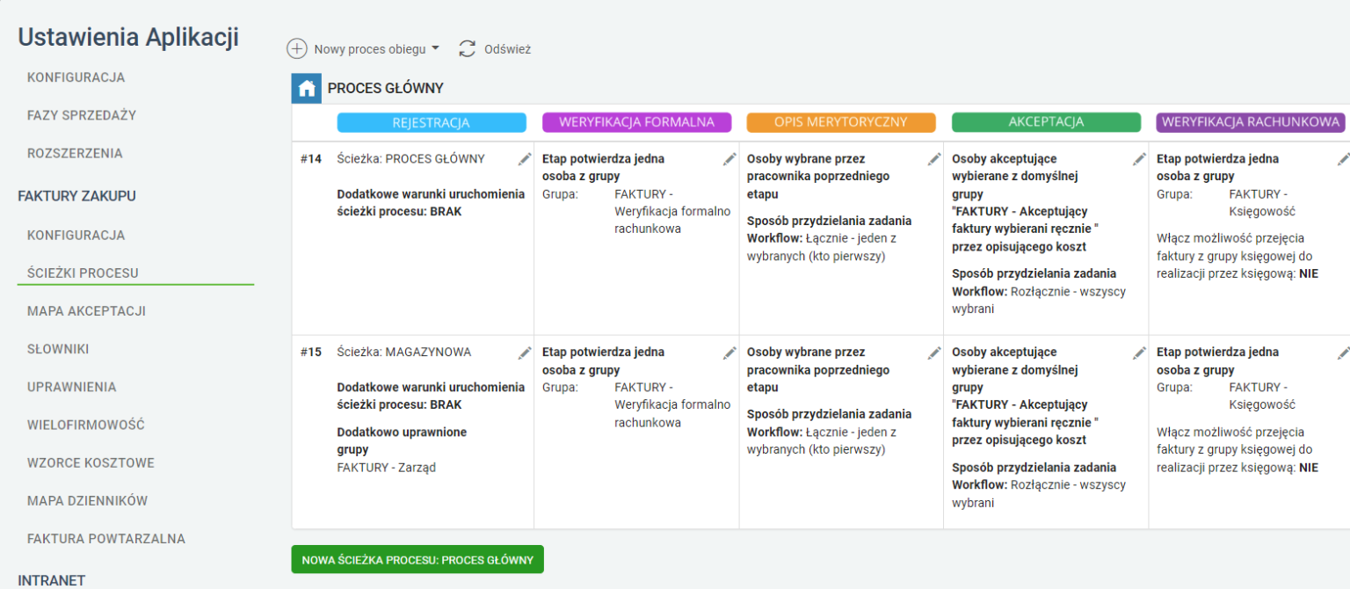The width and height of the screenshot is (1350, 589).
Task: Edit row #14 Weryfikacja formalna stage pencil
Action: point(729,159)
